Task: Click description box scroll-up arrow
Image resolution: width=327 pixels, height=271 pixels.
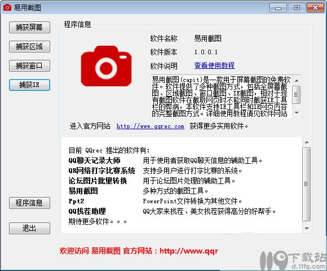Action: click(x=297, y=81)
